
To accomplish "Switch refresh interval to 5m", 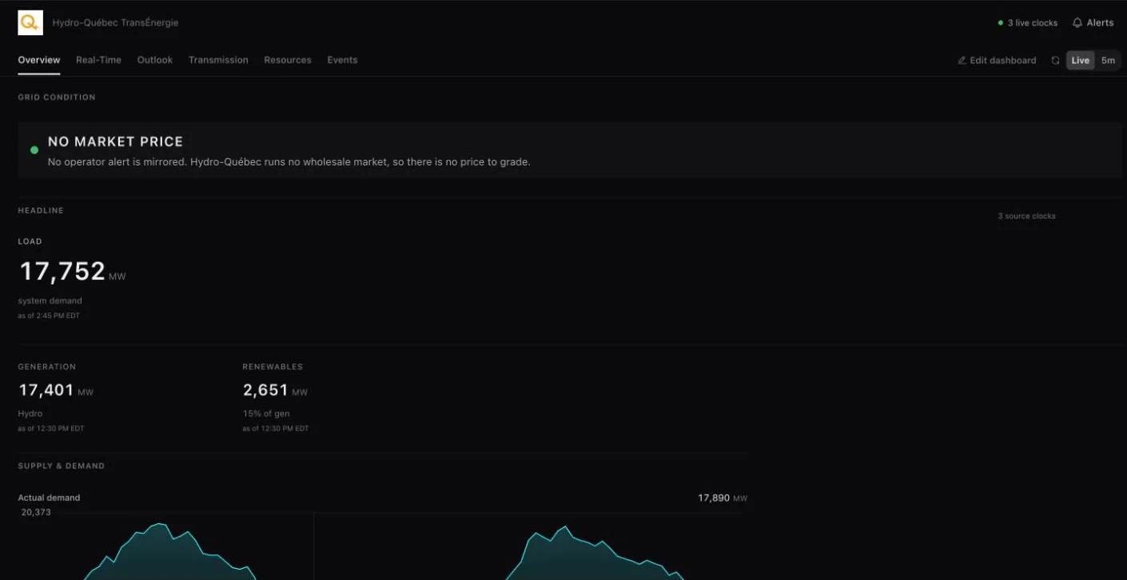I will (x=1108, y=61).
